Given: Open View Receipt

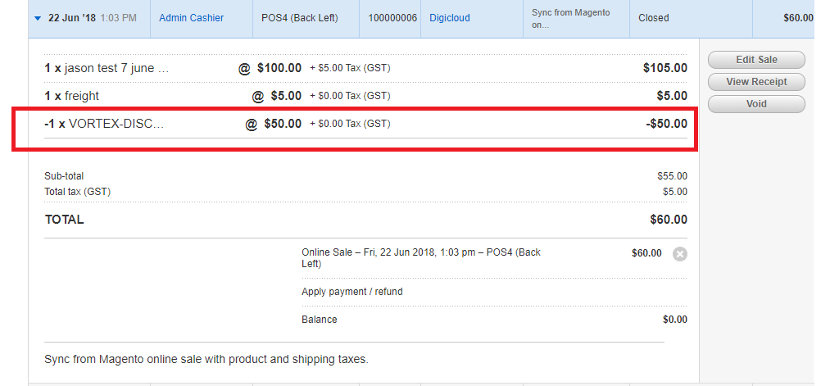Looking at the screenshot, I should point(756,82).
